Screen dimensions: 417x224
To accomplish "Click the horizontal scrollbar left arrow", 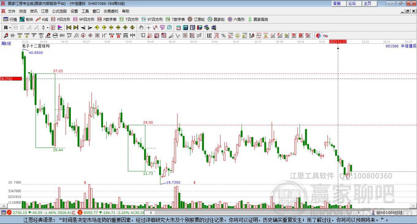I will tap(151, 212).
